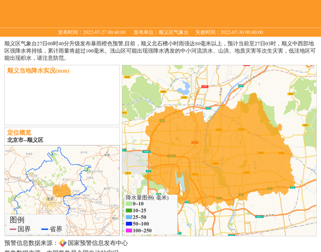Click the 定位概览 section heading
This screenshot has width=321, height=252.
19,132
